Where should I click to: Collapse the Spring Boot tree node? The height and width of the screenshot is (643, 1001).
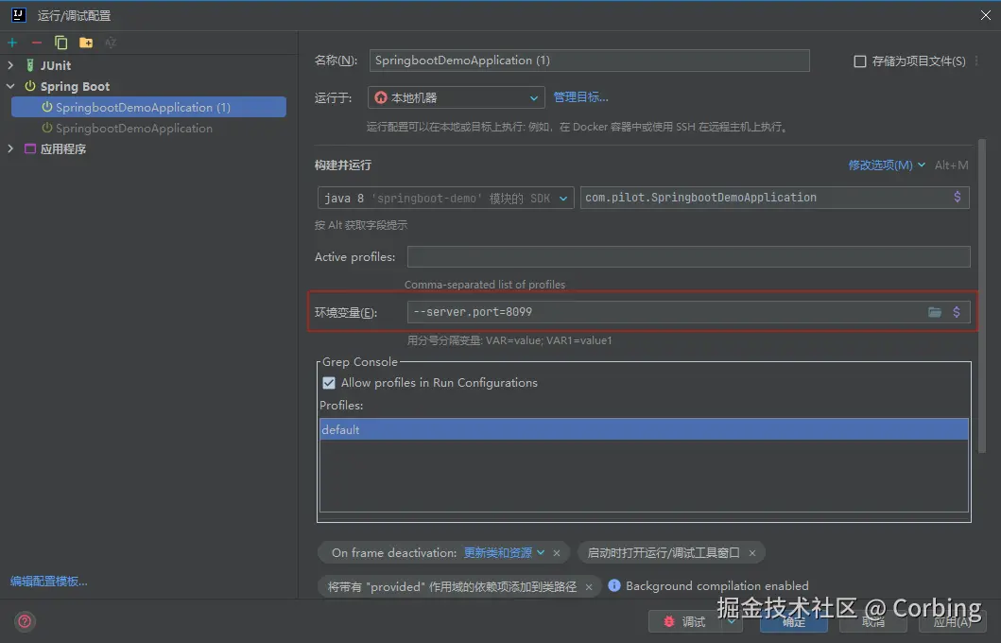point(10,86)
